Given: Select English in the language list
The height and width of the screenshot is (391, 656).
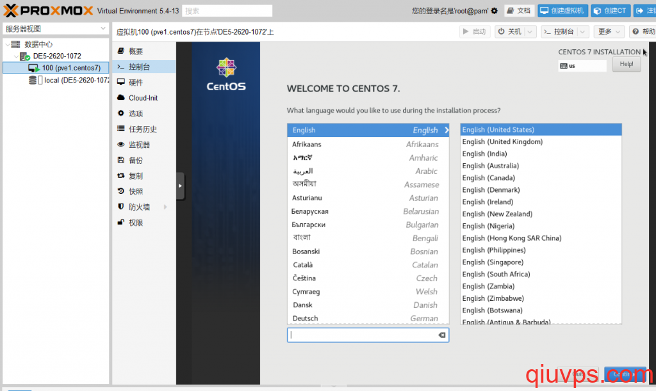Looking at the screenshot, I should pos(368,130).
